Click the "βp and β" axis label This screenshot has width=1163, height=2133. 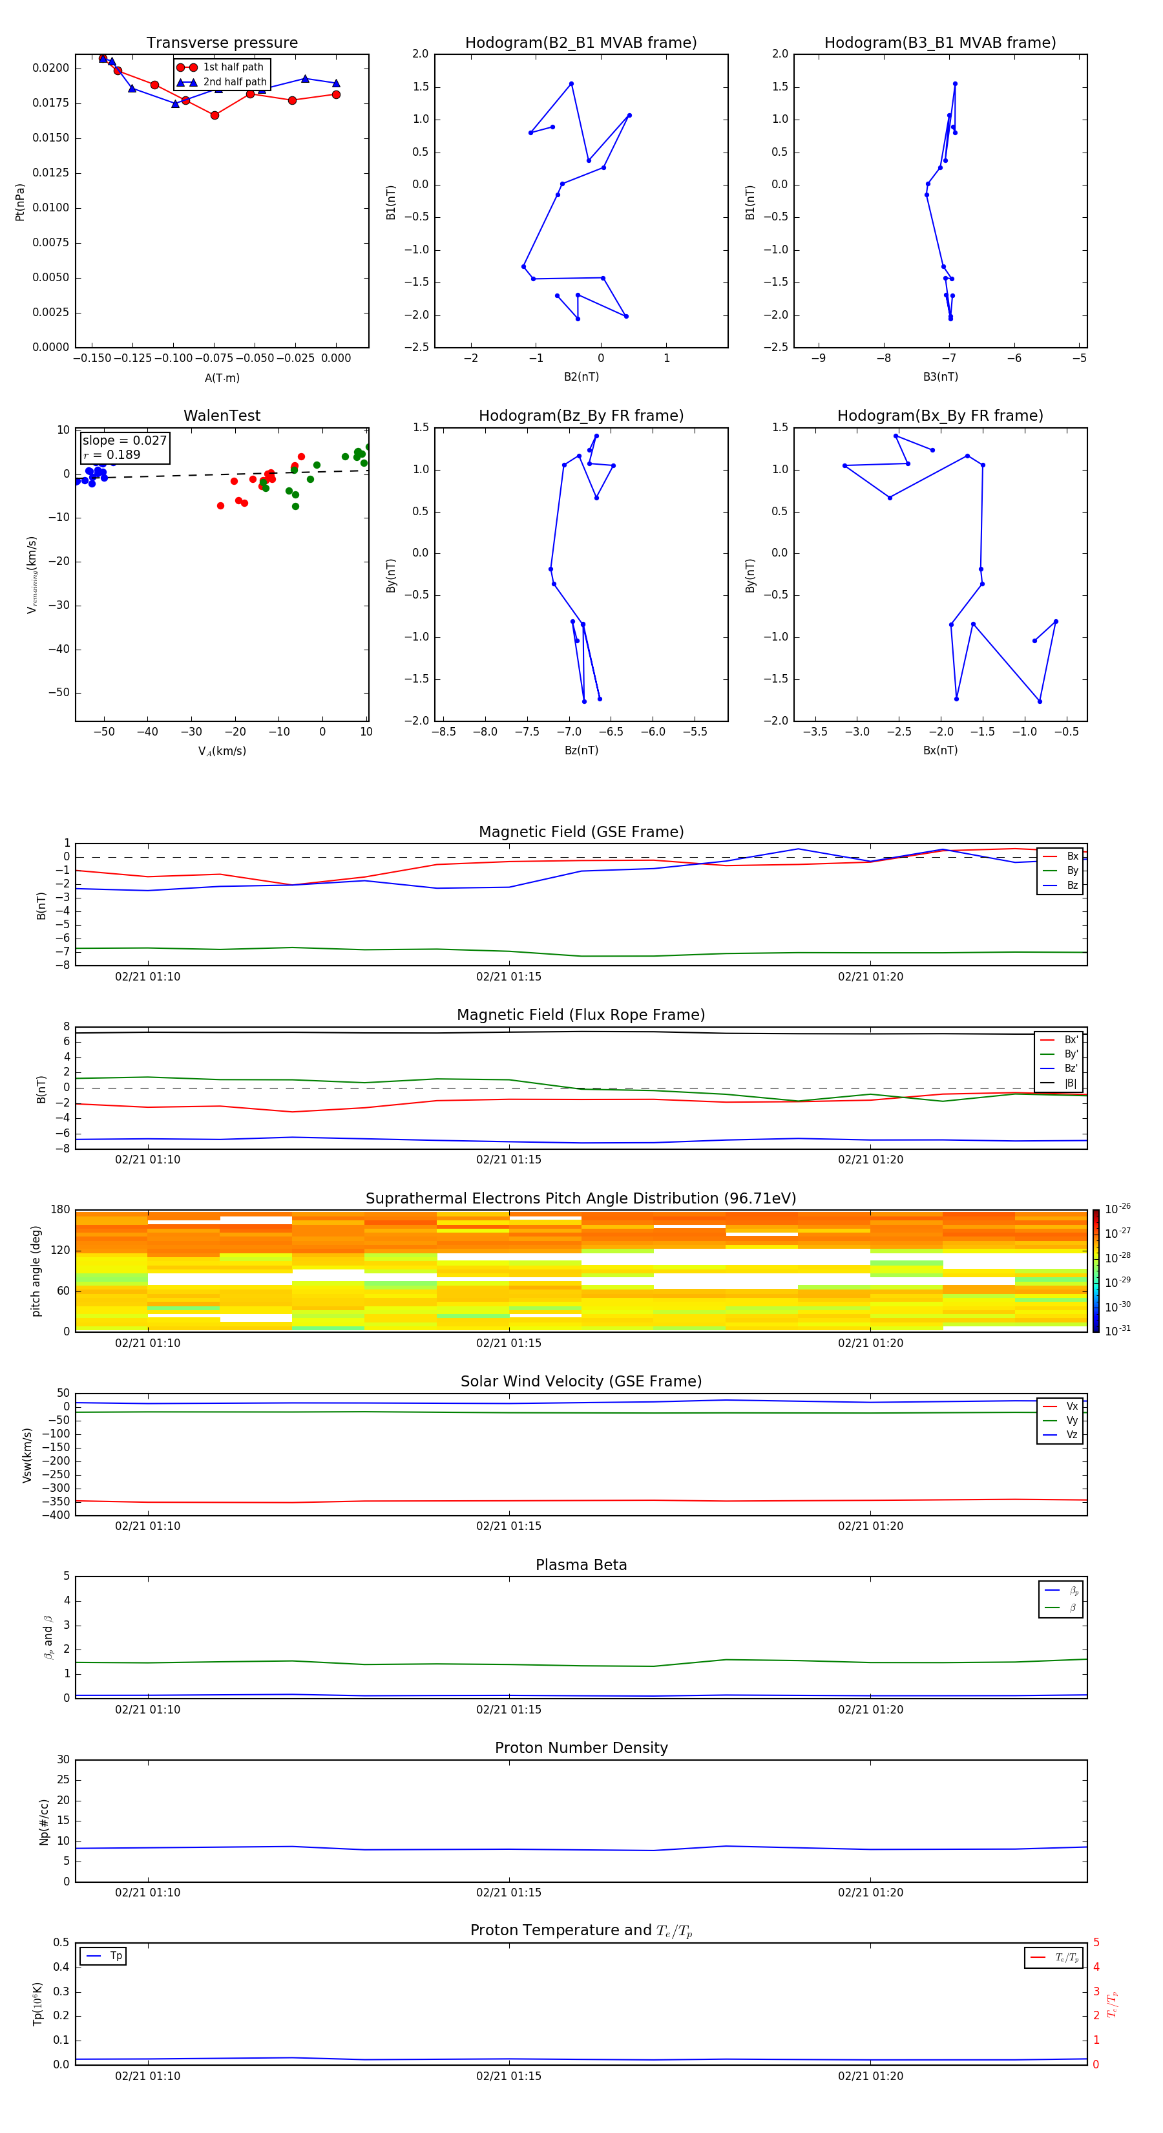[48, 1637]
